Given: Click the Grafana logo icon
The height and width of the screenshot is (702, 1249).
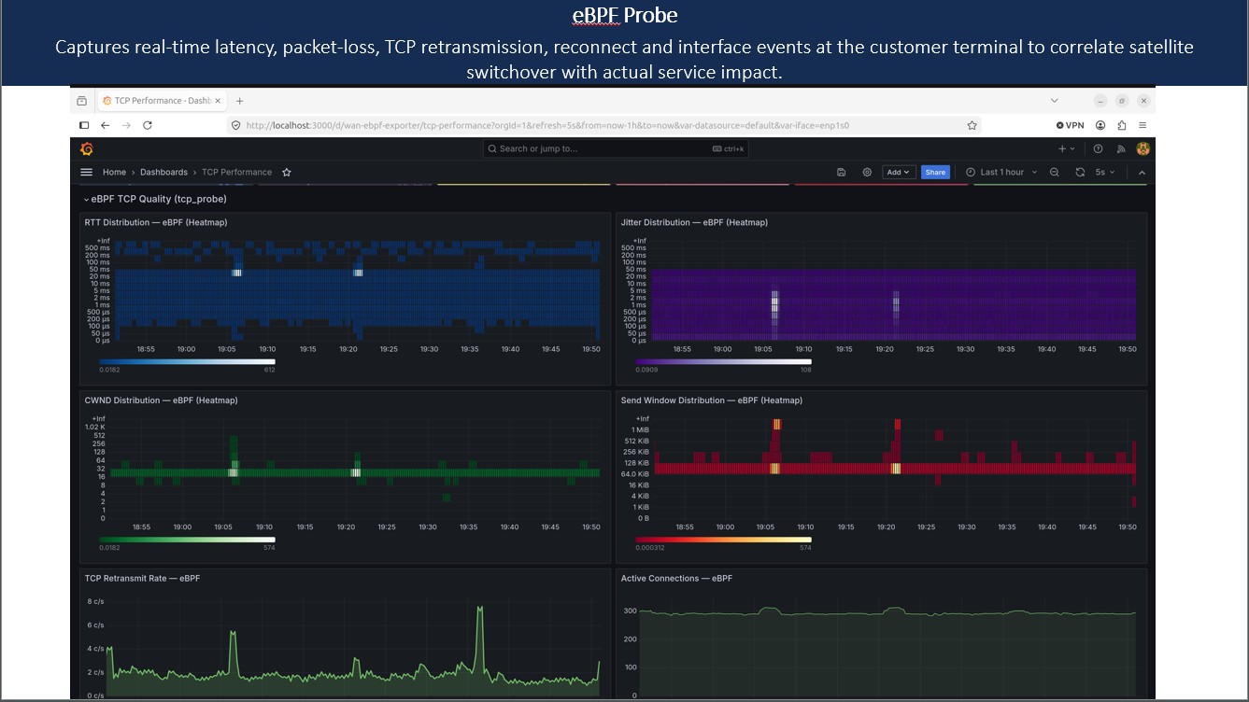Looking at the screenshot, I should pyautogui.click(x=87, y=149).
